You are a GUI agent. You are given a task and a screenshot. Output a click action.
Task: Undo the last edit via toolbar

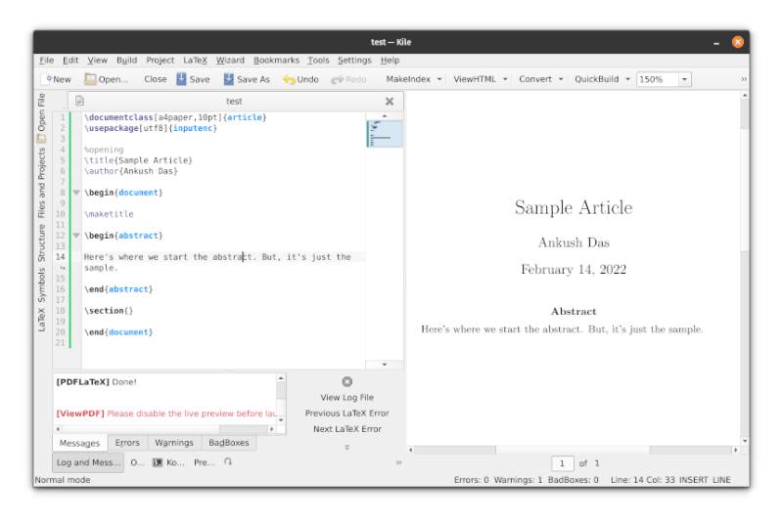coord(300,79)
